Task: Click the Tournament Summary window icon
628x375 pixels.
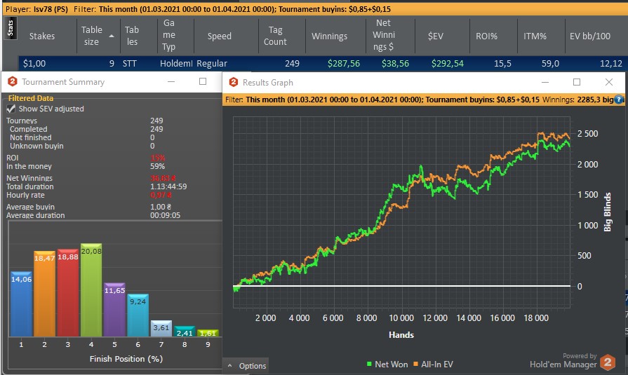Action: click(x=13, y=81)
